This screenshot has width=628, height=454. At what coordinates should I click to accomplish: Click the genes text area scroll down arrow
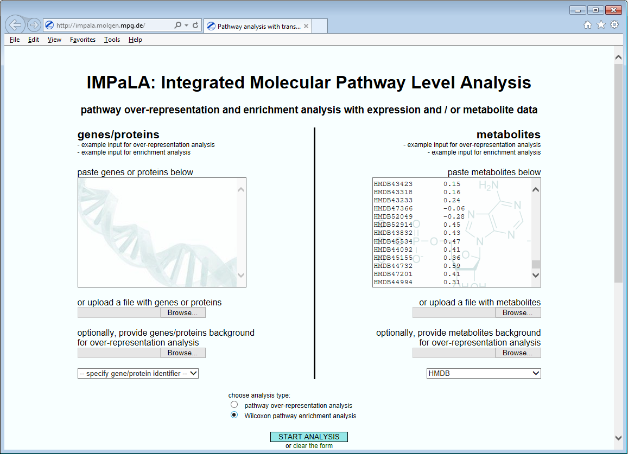tap(241, 275)
